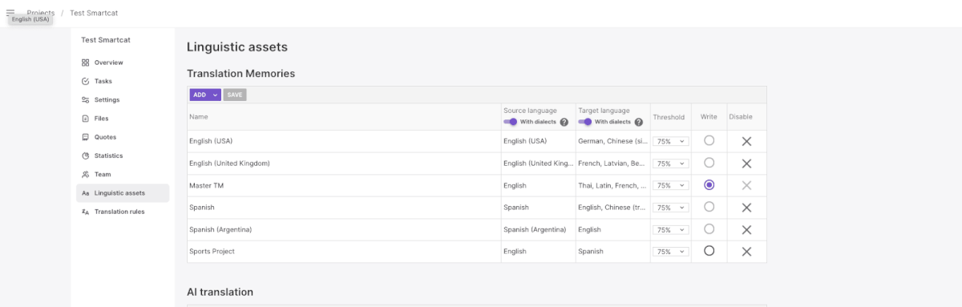Click the Quotes sidebar icon

tap(86, 137)
